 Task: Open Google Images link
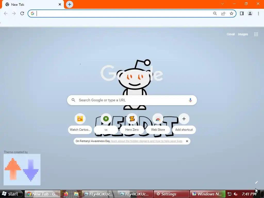[243, 34]
